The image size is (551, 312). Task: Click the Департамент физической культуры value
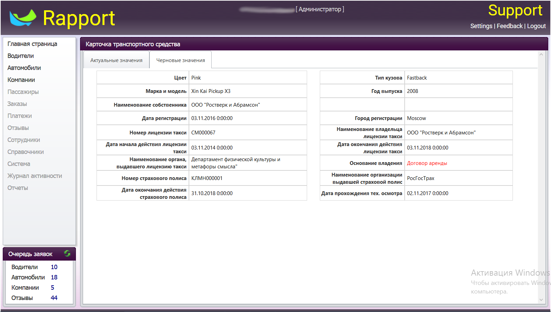pos(236,163)
